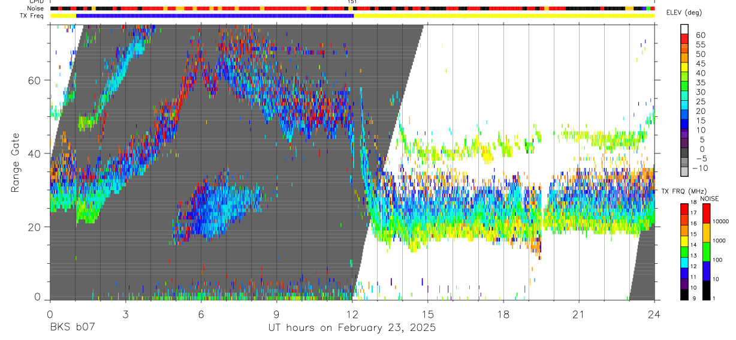The image size is (736, 340).
Task: Click the Range Gate axis tick '40'
Action: (x=35, y=154)
